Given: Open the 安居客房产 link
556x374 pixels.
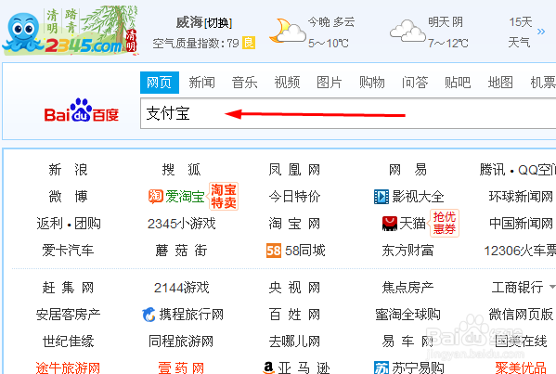Looking at the screenshot, I should click(x=68, y=315).
